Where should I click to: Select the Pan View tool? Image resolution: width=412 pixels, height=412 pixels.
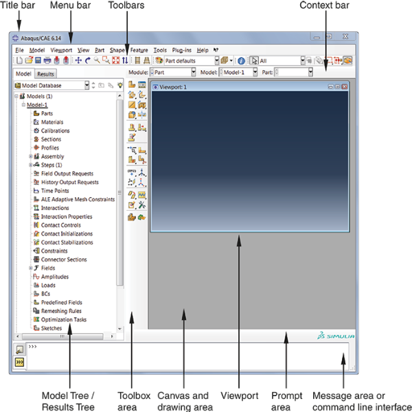click(78, 60)
